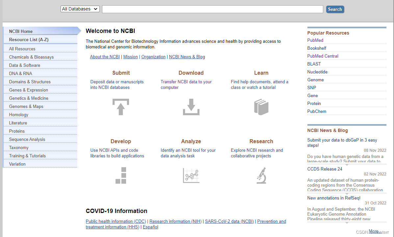Click the Download arrow icon
Image resolution: width=394 pixels, height=237 pixels.
pyautogui.click(x=191, y=107)
